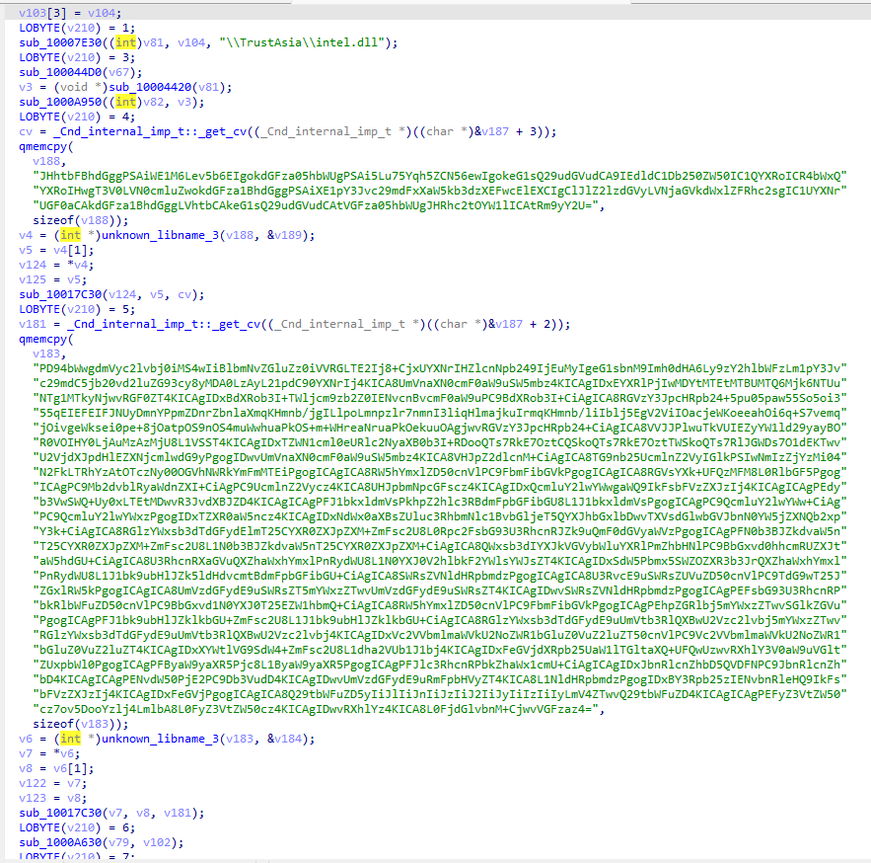
Task: Click sub_10017C30 call with v124 argument
Action: pos(111,294)
